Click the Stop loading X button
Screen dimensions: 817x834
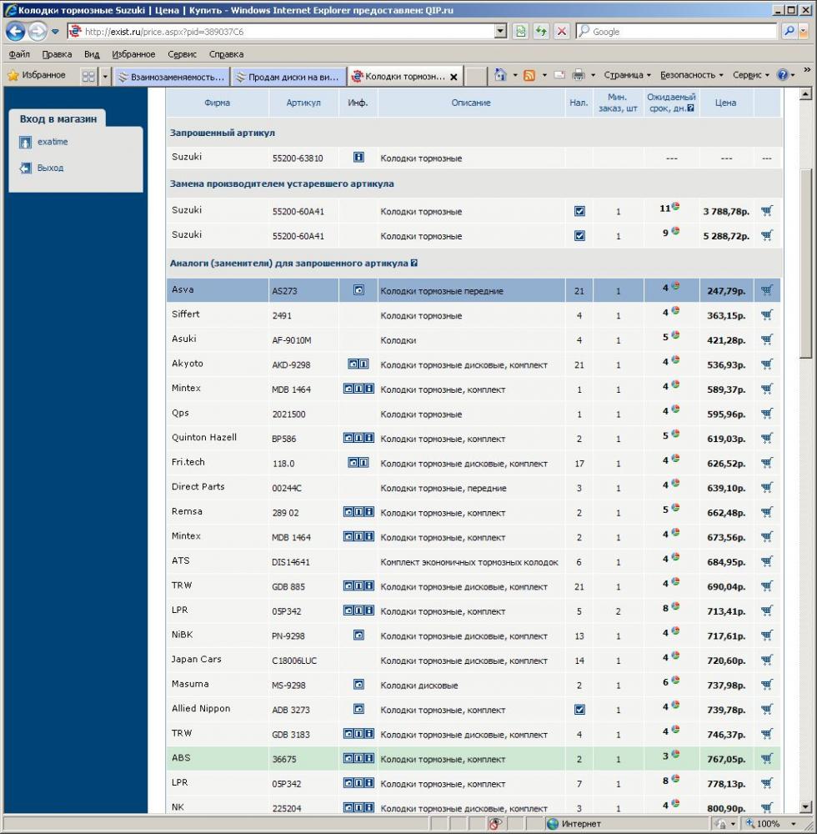click(x=562, y=32)
